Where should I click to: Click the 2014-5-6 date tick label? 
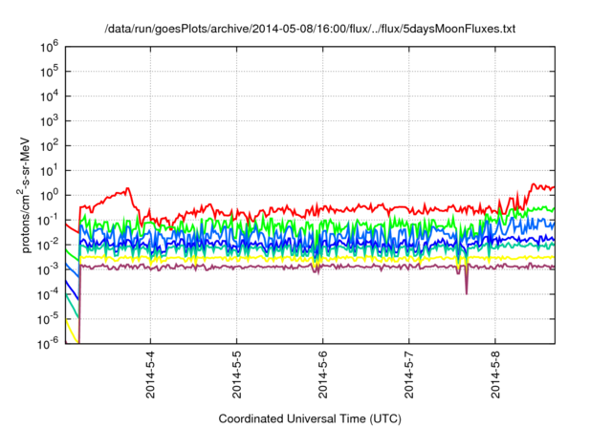(323, 374)
